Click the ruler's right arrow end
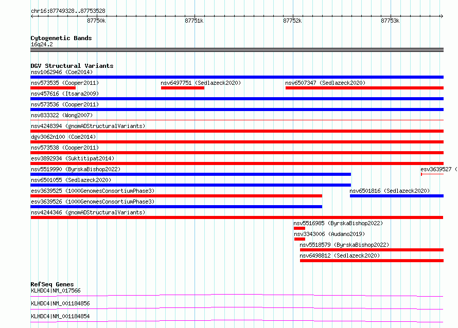Viewport: 458px width, 328px height. [x=442, y=16]
